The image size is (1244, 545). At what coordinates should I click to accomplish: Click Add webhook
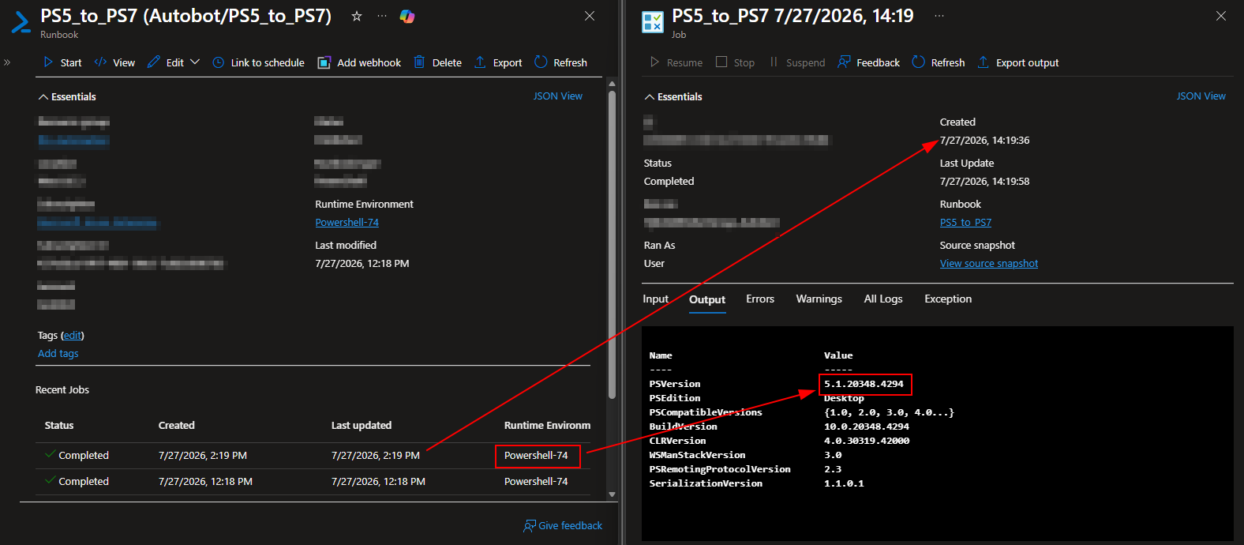click(359, 62)
